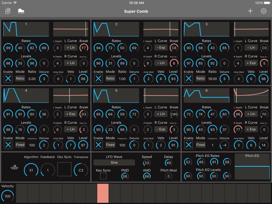Screen dimensions: 272x204
Task: Select operator 4 Break knob G3
Action: [x=84, y=114]
